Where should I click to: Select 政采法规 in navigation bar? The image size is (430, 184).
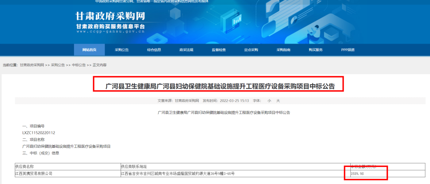[x=186, y=50]
